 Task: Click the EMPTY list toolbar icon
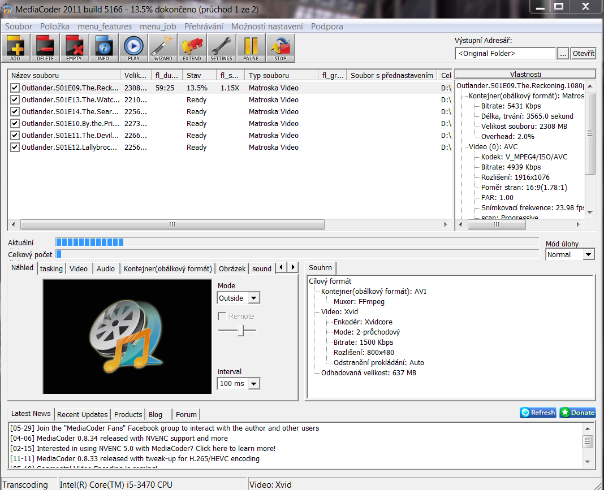tap(74, 47)
